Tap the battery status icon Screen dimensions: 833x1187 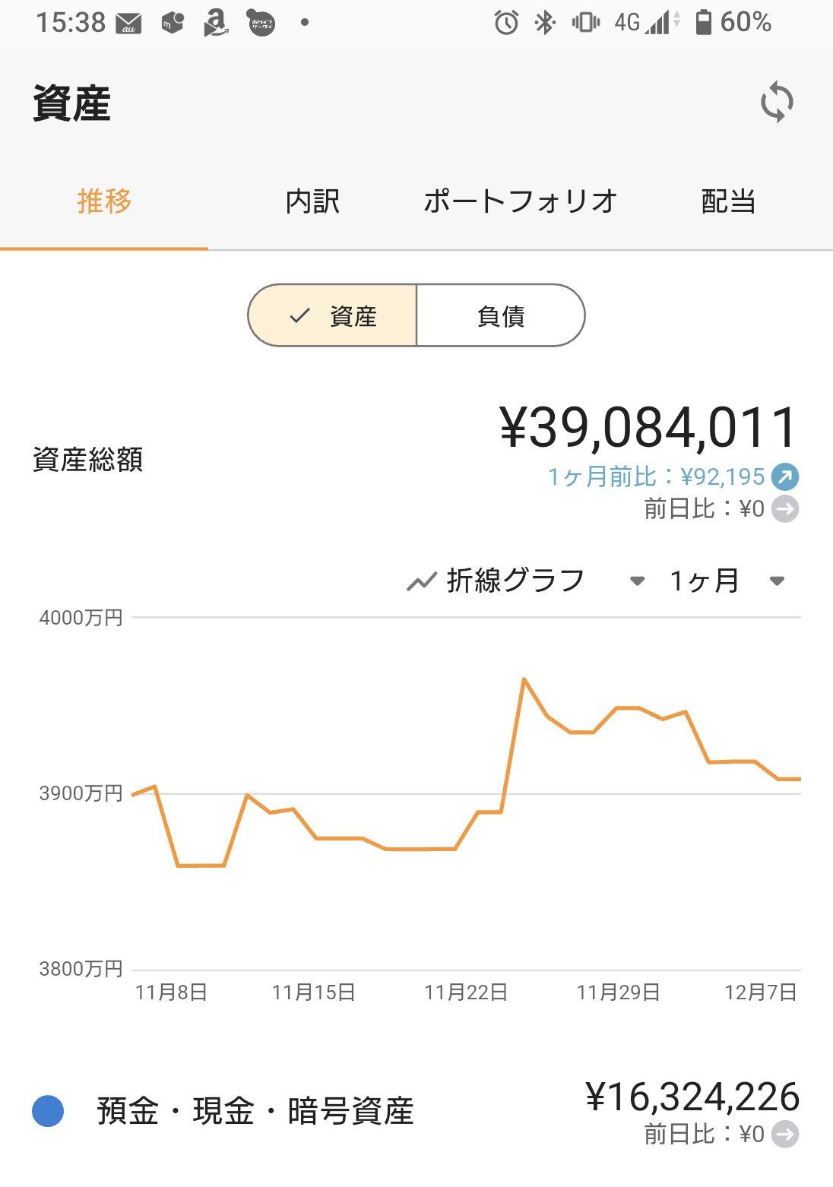(x=704, y=22)
